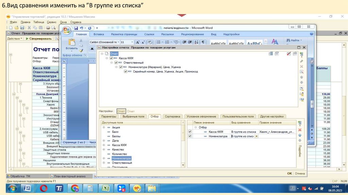348x195 pixels.
Task: Uncheck the Касса ККМ filter checkbox
Action: 190,131
